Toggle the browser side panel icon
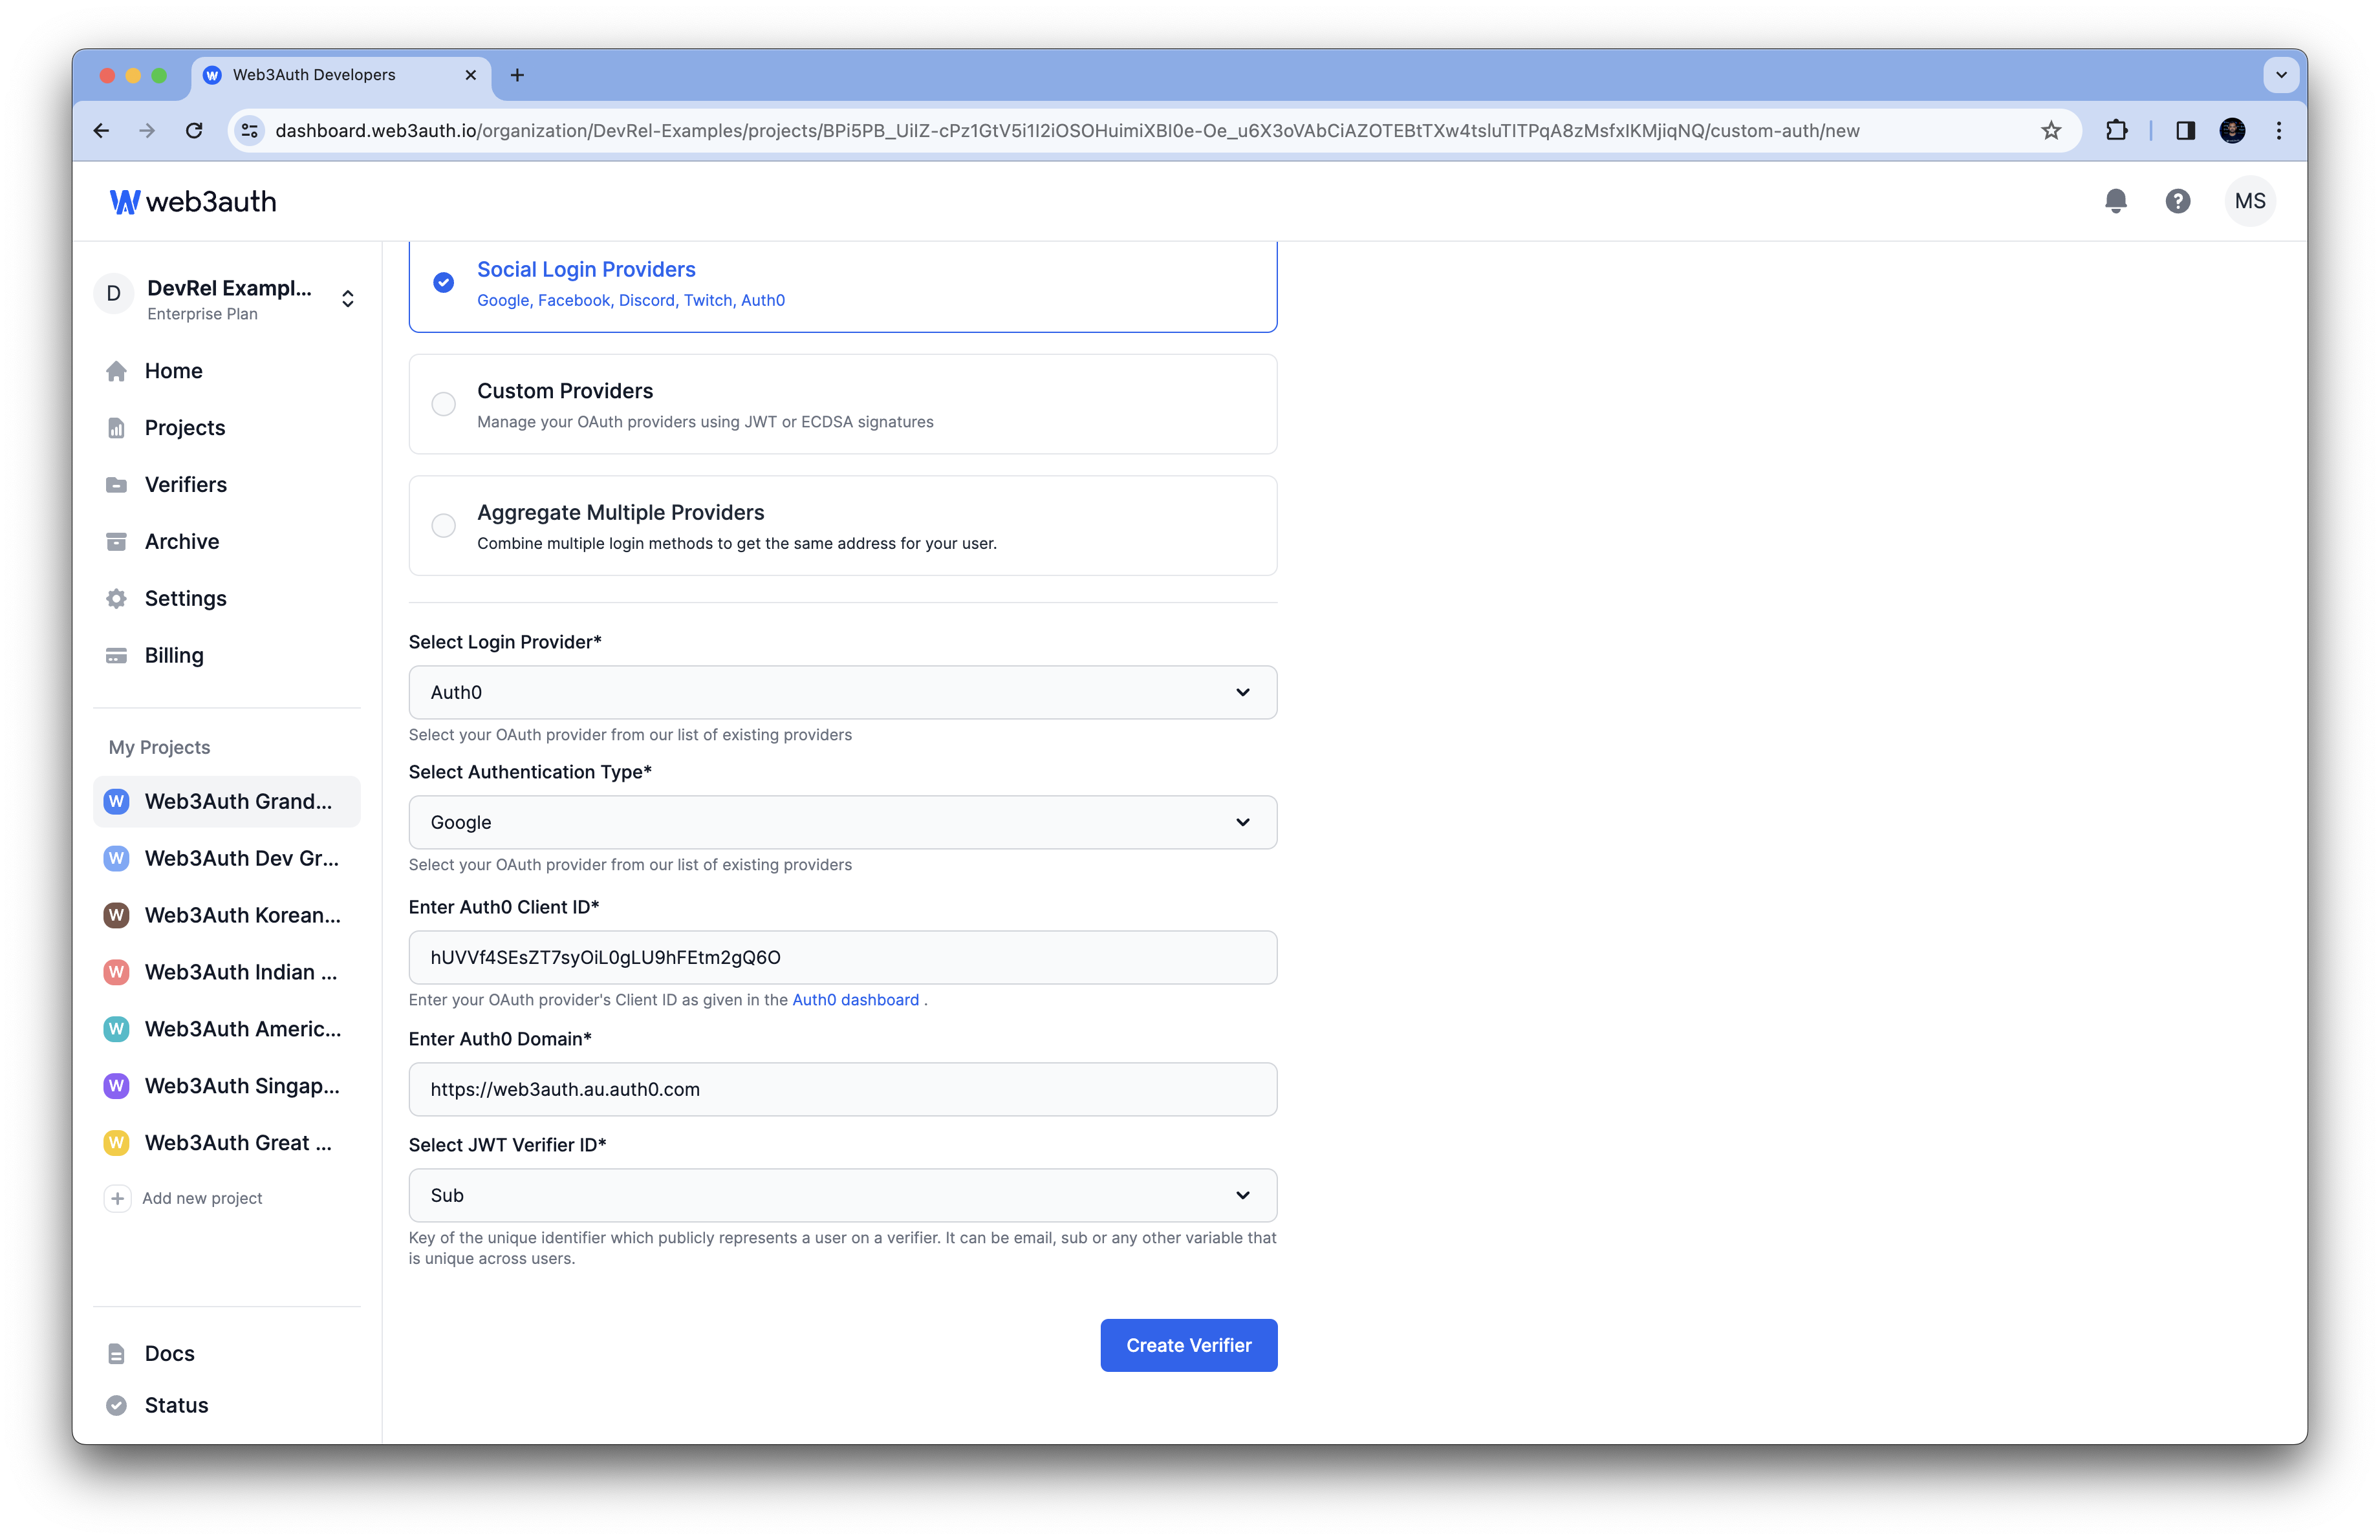This screenshot has width=2380, height=1540. point(2185,131)
